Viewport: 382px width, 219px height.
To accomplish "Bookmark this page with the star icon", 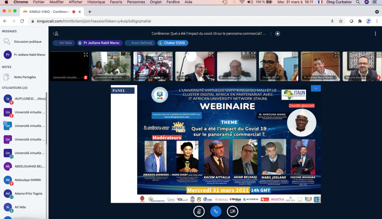I will coord(341,21).
